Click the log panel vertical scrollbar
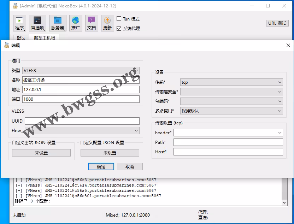 [x=284, y=191]
